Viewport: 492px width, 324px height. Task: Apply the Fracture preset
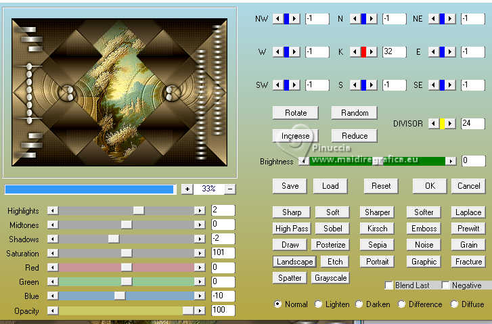click(x=468, y=262)
